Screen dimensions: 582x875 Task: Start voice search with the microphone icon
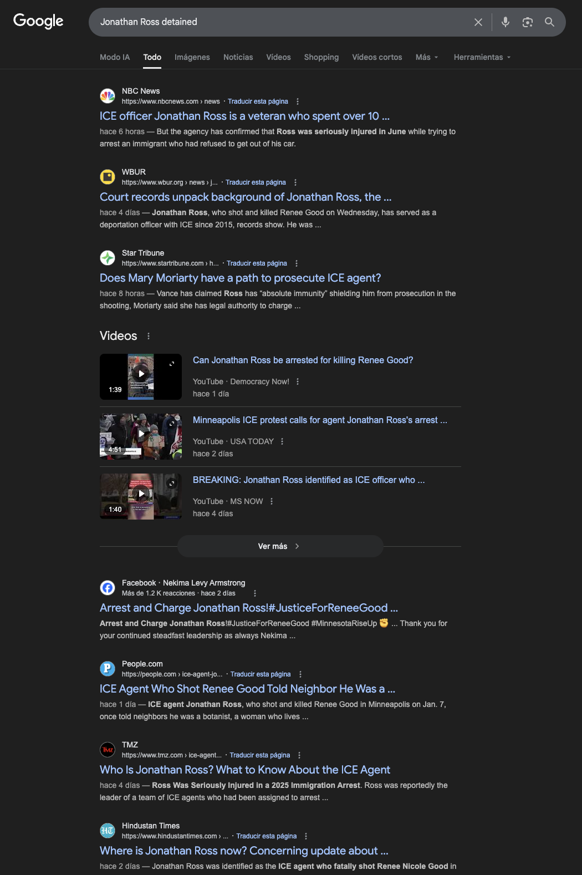pyautogui.click(x=506, y=22)
